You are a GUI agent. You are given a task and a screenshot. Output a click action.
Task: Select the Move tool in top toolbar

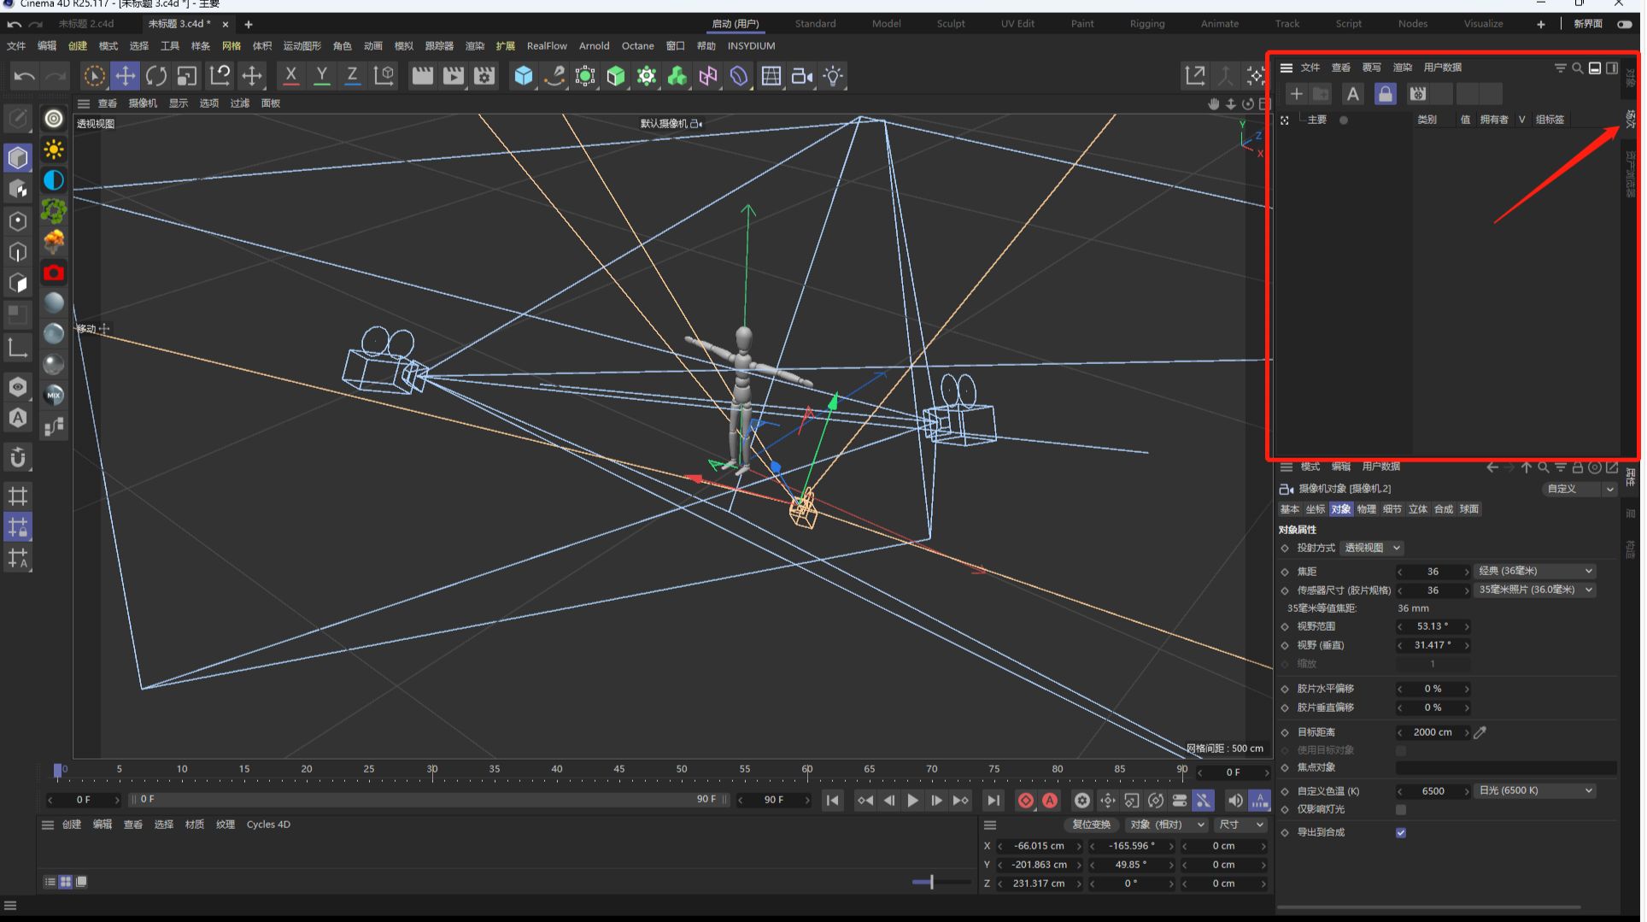point(126,76)
